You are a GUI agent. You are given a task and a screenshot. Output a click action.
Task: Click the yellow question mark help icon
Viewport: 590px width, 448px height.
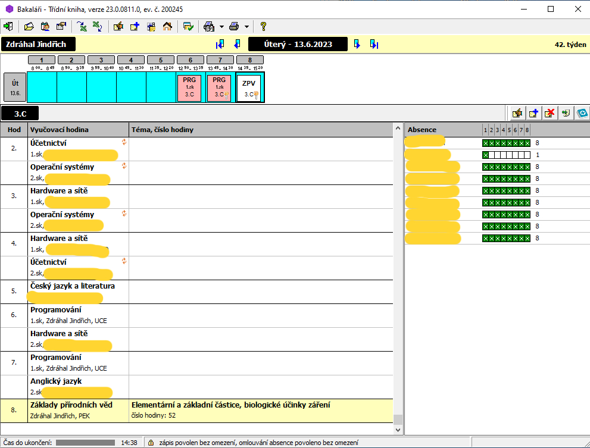(x=263, y=26)
